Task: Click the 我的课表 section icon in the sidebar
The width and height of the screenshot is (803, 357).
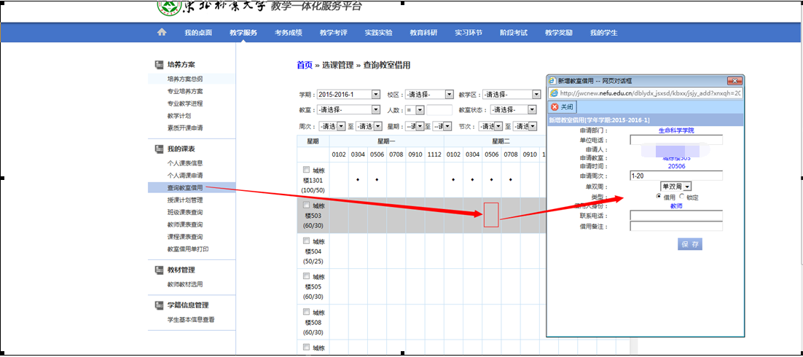Action: (x=159, y=149)
